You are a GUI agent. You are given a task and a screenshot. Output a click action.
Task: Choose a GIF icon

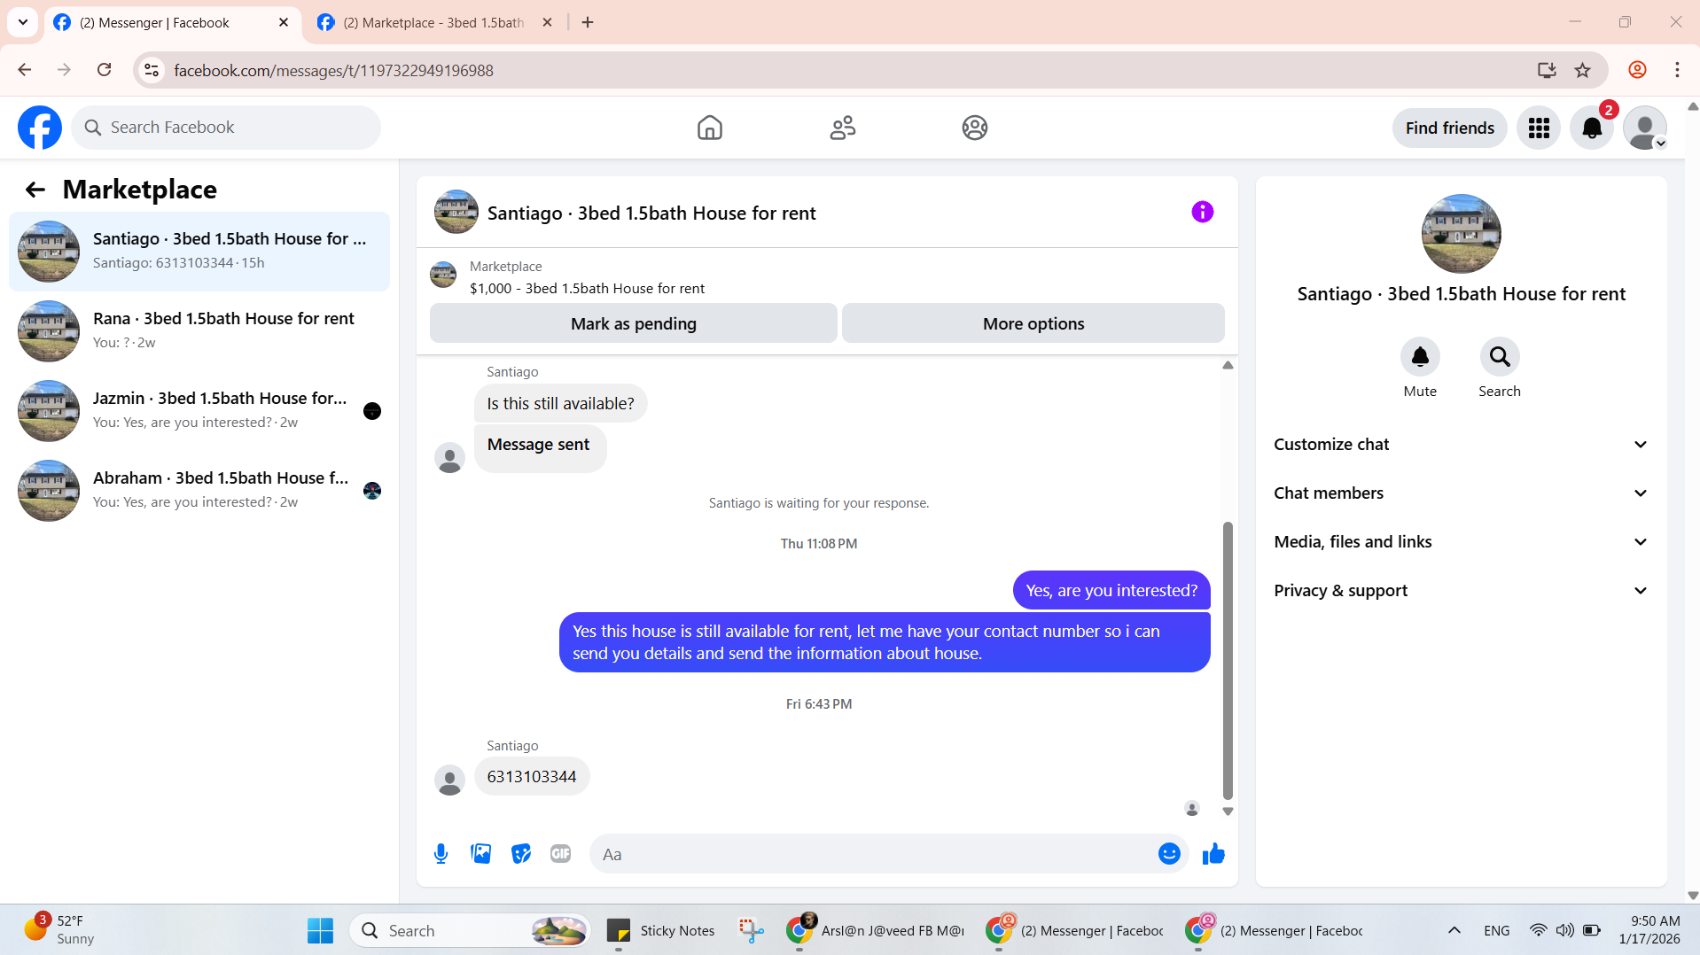coord(560,854)
